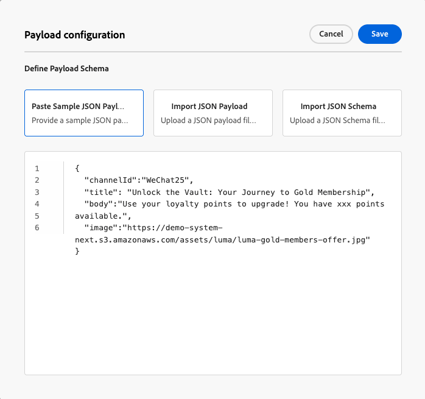Viewport: 425px width, 399px height.
Task: Click line number 6 in the gutter
Action: click(37, 228)
